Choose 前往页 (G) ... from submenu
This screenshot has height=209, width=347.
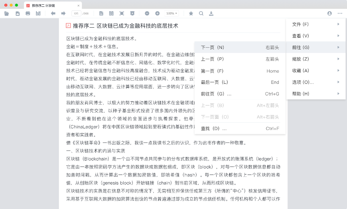pos(240,94)
